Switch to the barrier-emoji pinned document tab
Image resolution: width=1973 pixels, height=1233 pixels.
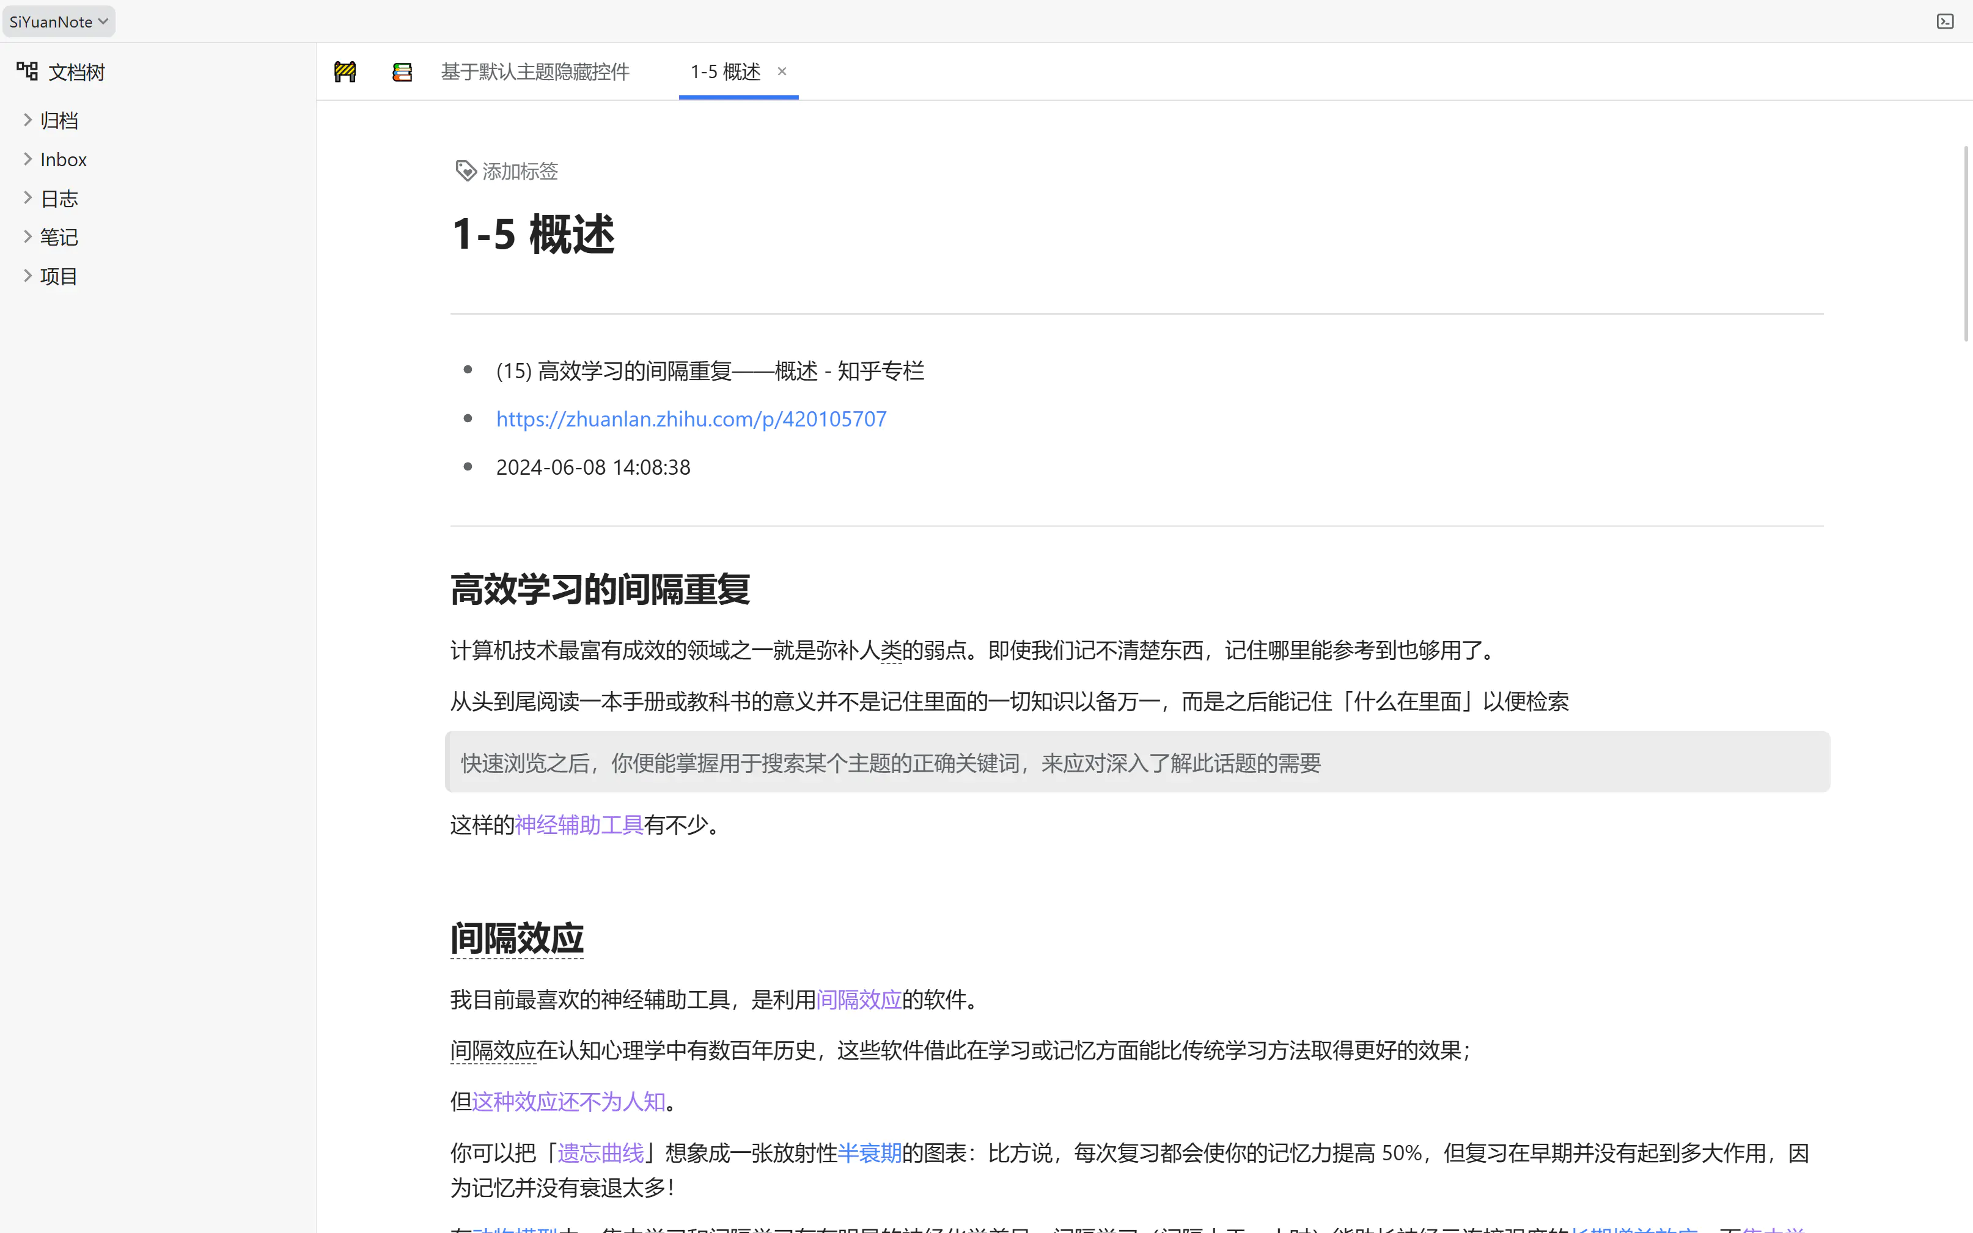(x=344, y=71)
